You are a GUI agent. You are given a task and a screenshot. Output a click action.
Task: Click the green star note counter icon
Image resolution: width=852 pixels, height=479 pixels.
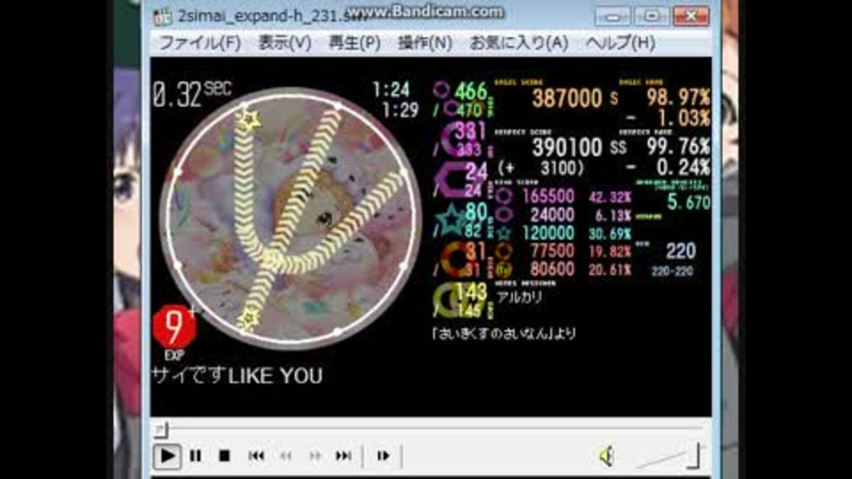(451, 220)
